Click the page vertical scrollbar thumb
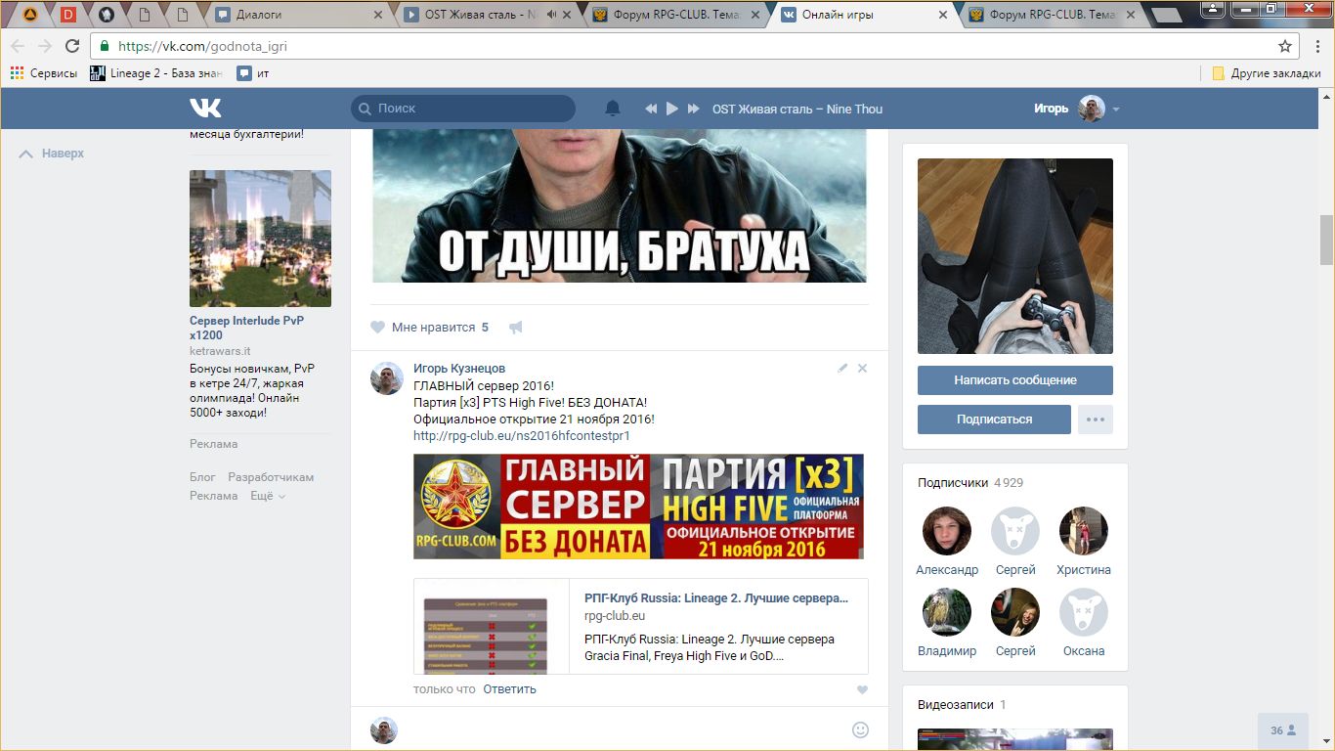This screenshot has height=751, width=1335. 1326,240
